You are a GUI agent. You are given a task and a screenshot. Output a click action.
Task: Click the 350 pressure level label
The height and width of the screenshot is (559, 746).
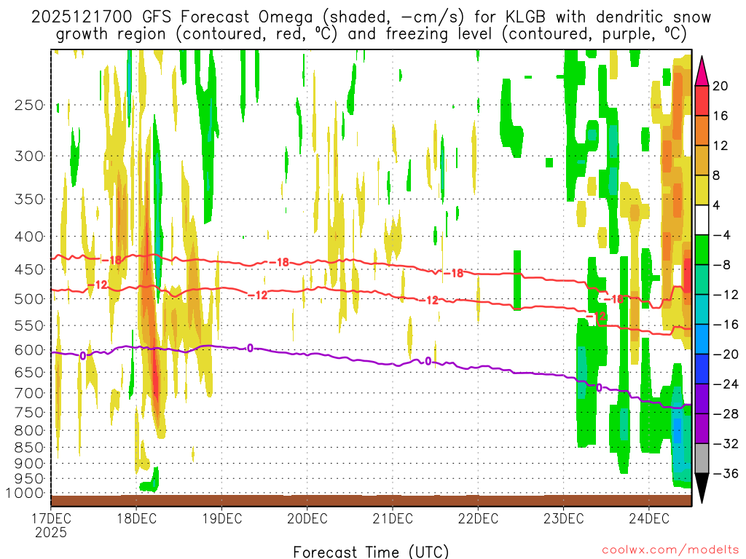(x=29, y=199)
